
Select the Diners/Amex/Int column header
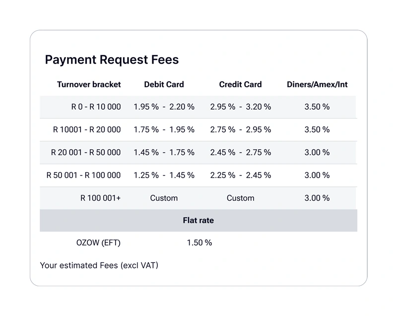[x=317, y=84]
